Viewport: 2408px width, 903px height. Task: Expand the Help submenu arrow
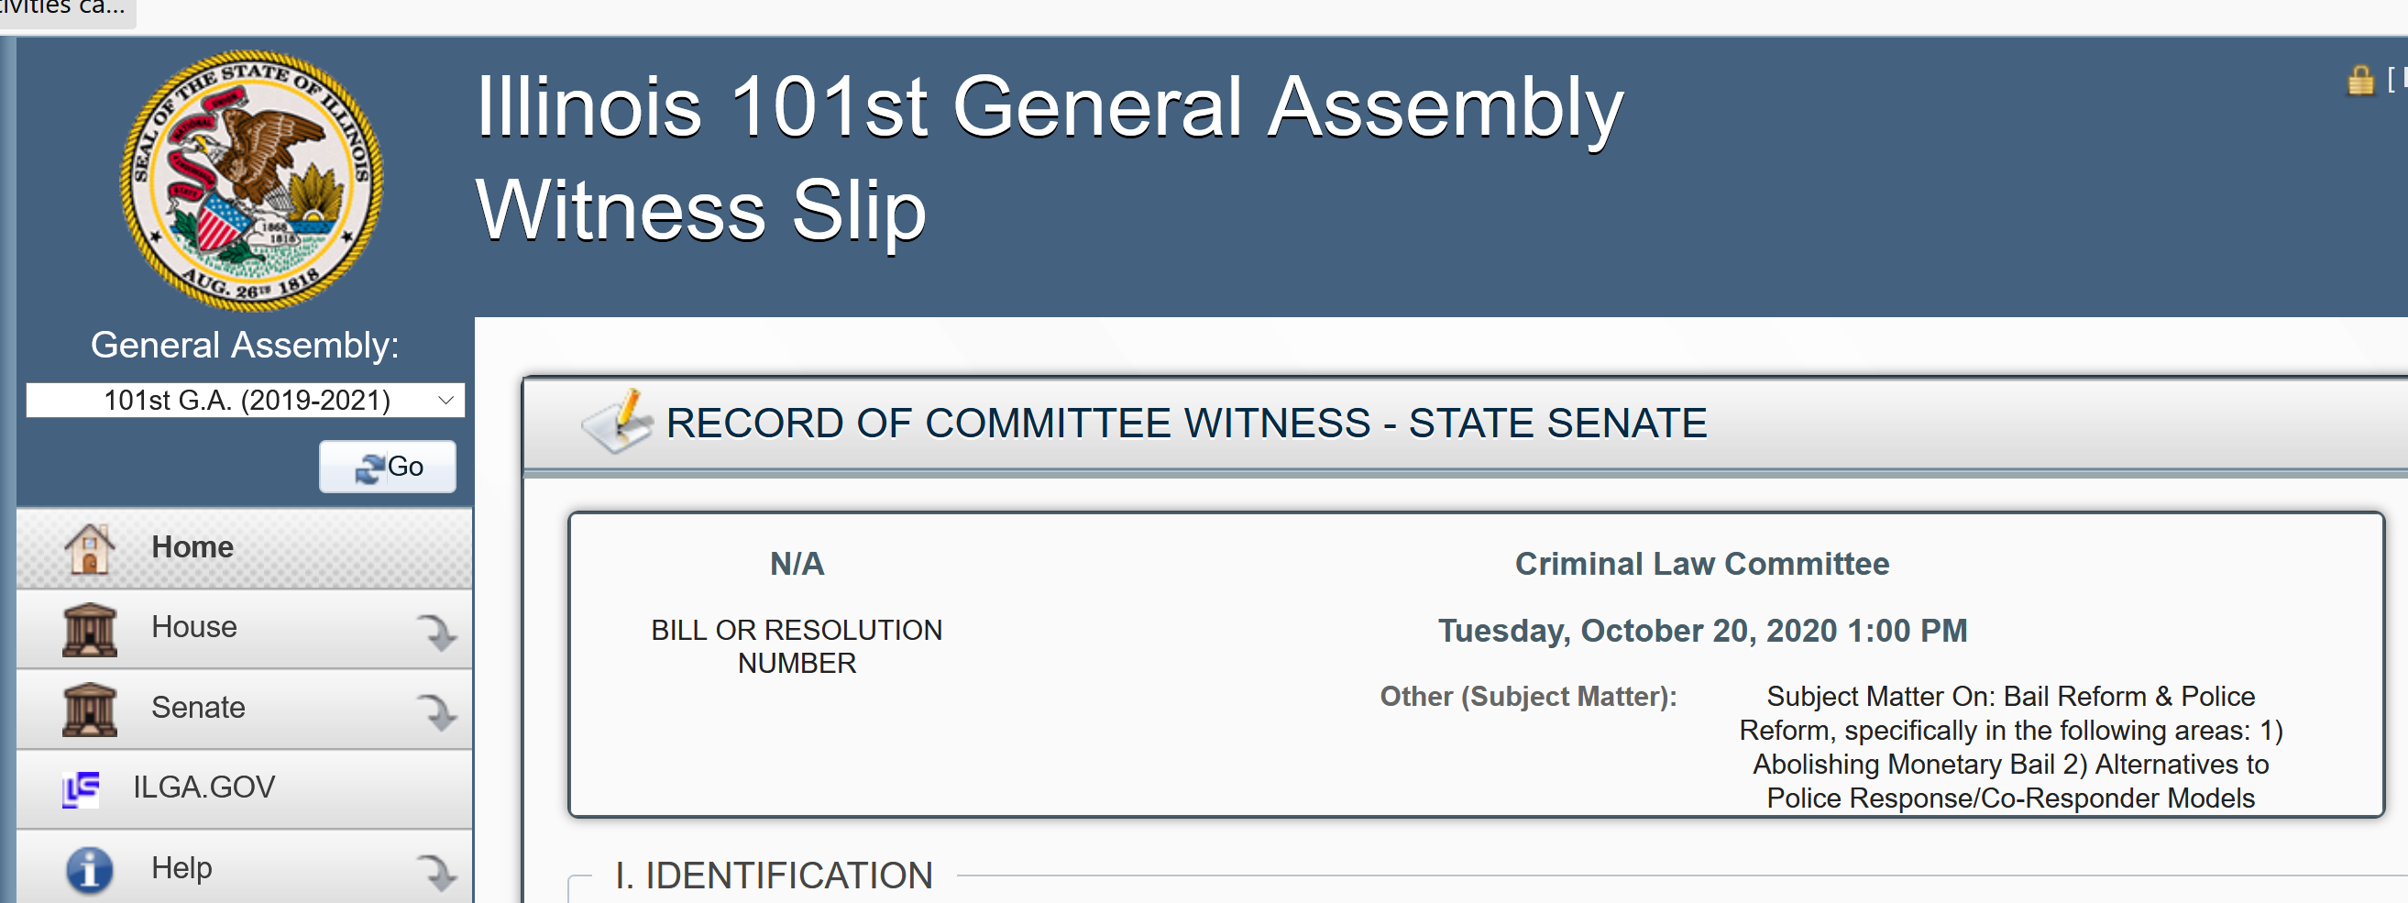435,870
